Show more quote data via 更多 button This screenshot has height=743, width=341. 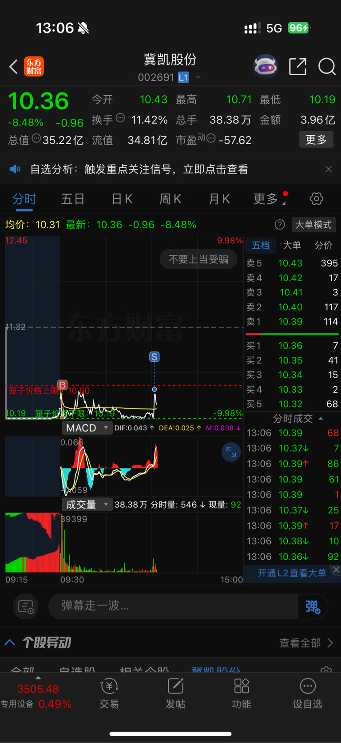[316, 140]
